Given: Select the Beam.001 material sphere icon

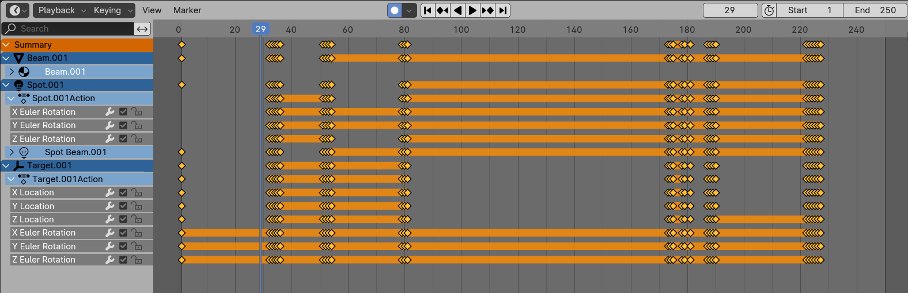Looking at the screenshot, I should coord(24,72).
